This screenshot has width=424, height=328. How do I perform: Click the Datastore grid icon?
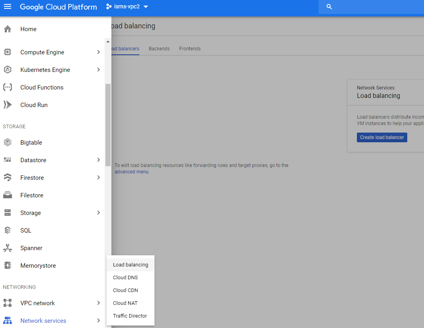[x=8, y=160]
